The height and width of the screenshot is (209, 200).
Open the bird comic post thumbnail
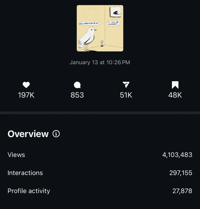[100, 28]
